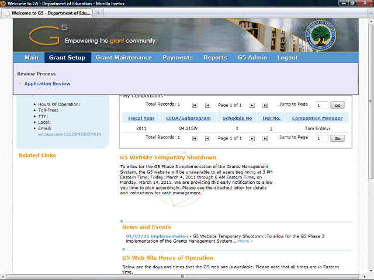Viewport: 374px width, 280px height.
Task: Open the G5 Admin menu
Action: point(252,58)
